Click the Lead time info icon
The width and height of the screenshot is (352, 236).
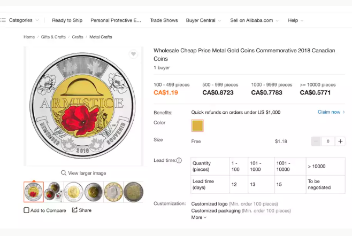point(179,160)
